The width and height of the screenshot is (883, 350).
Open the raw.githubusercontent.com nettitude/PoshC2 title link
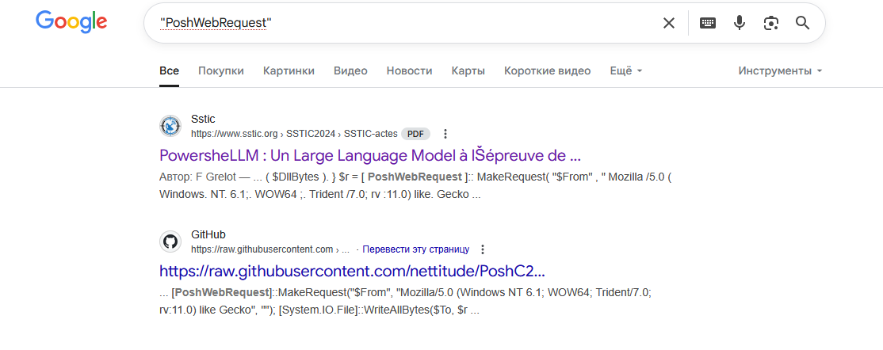point(352,271)
